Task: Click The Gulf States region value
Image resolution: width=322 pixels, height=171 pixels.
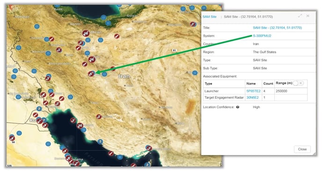Action: [264, 52]
